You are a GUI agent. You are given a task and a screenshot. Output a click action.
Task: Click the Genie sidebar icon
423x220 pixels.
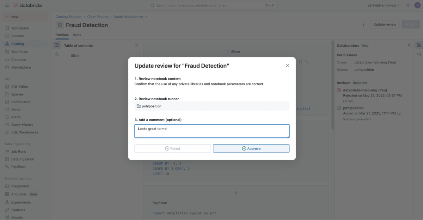pyautogui.click(x=7, y=109)
